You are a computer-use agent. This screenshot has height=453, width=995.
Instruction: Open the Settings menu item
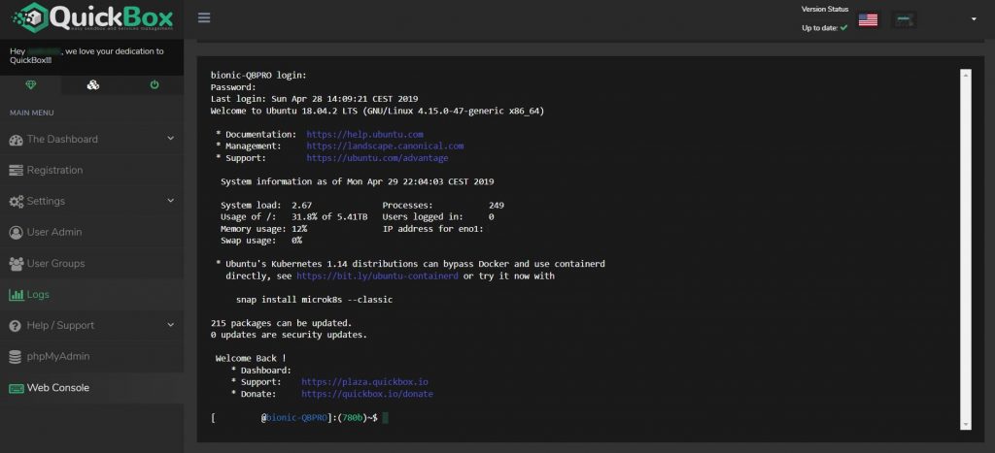(92, 201)
